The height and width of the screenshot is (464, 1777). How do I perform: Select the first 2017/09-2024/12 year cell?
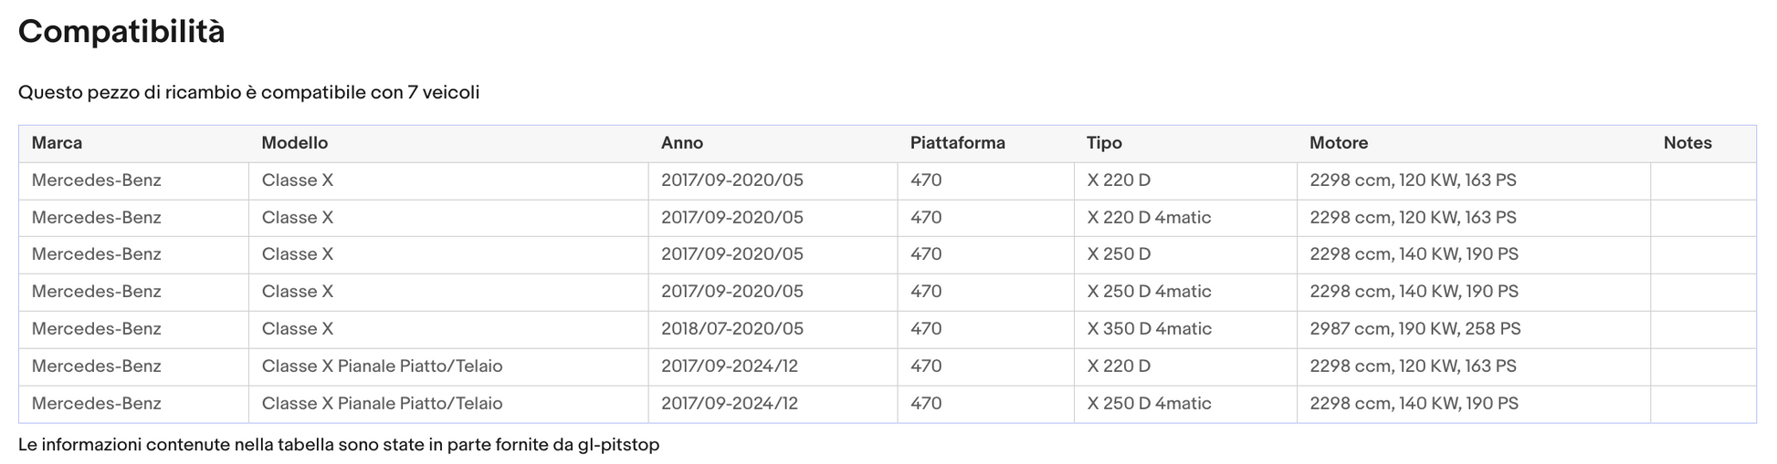[729, 366]
